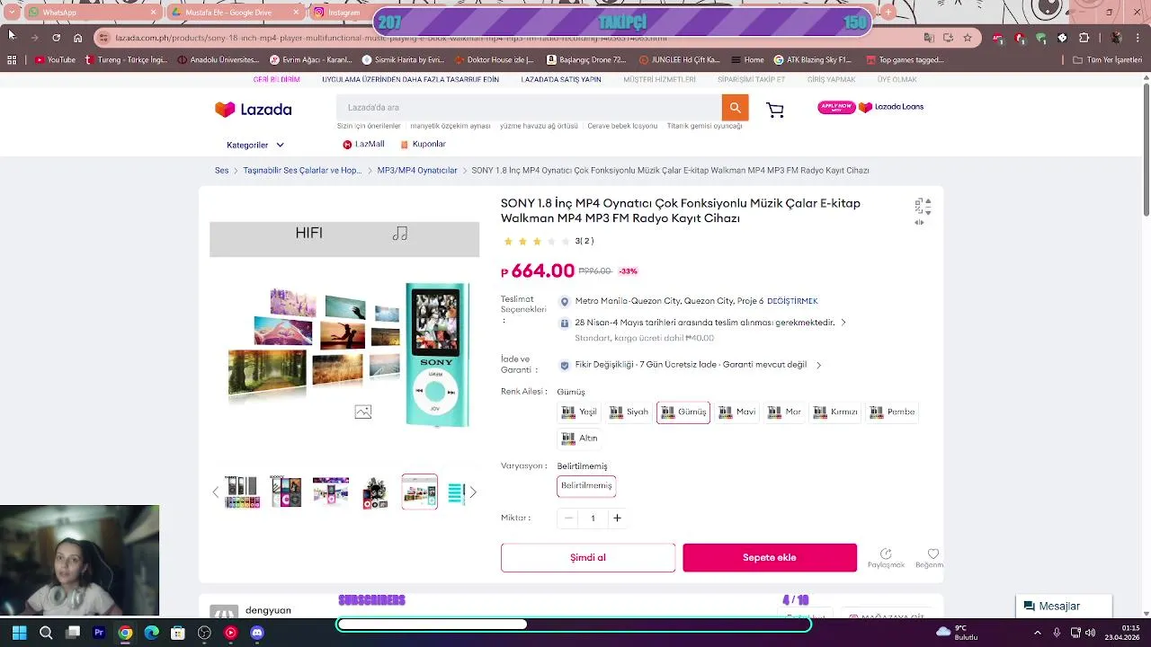
Task: Click the quantity input field
Action: coord(593,518)
